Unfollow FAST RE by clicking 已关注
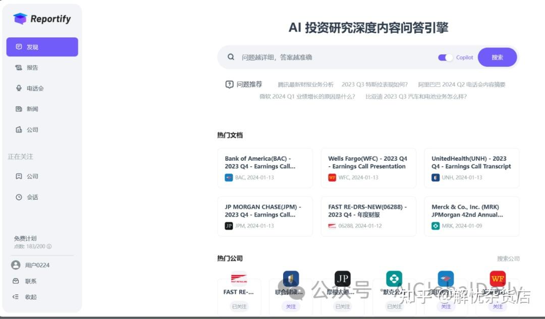 click(x=239, y=306)
